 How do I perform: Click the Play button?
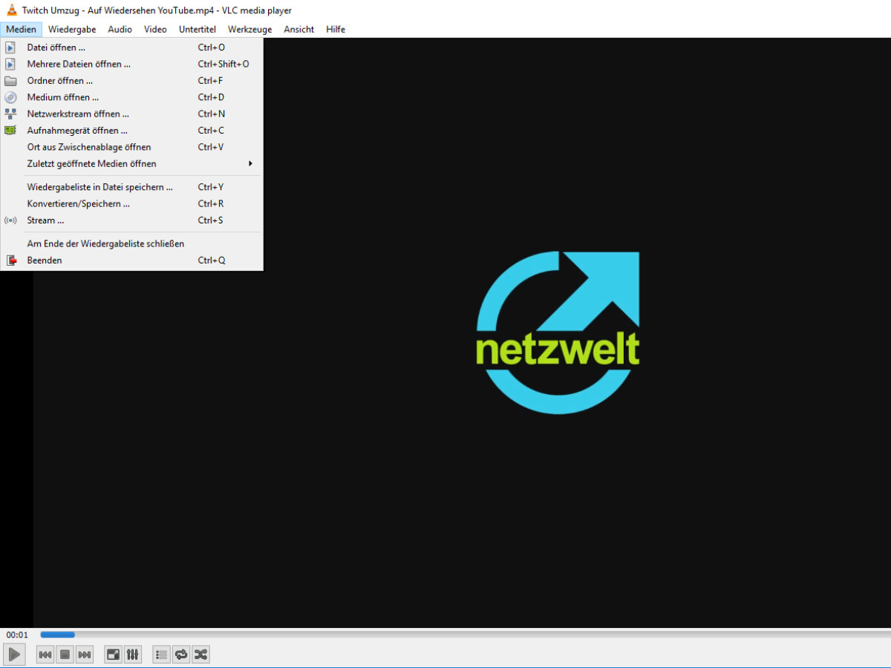[14, 654]
